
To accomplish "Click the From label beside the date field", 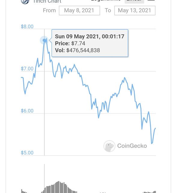I will coord(49,11).
